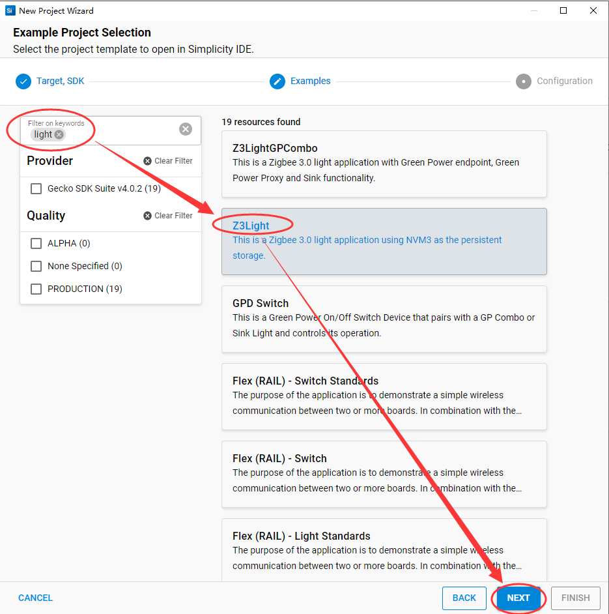Select Flex (RAIL) - Switch Standards example

[x=384, y=396]
